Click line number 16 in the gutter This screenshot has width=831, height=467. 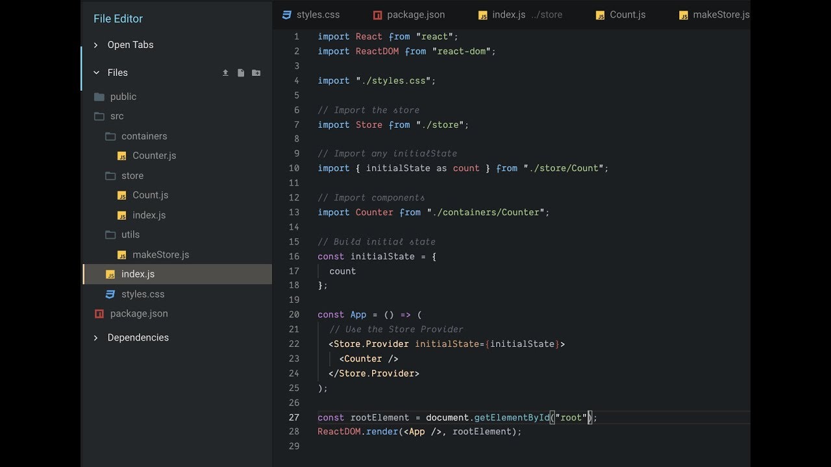tap(294, 256)
